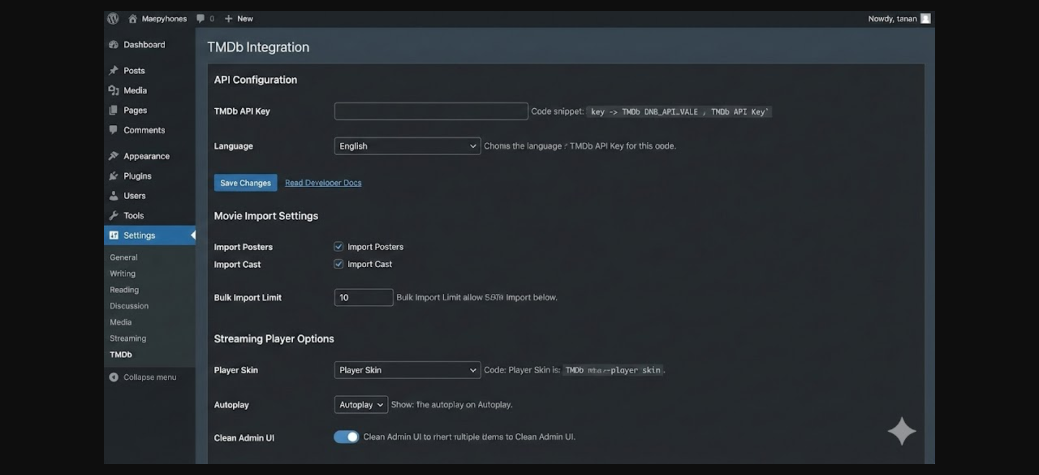
Task: Open the Player Skin dropdown
Action: (407, 370)
